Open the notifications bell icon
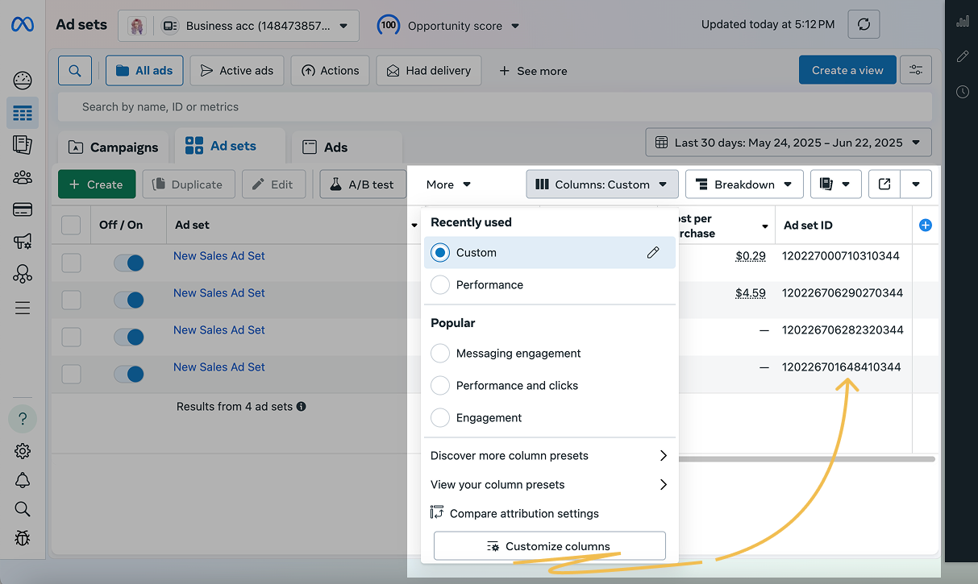This screenshot has height=584, width=978. point(23,480)
